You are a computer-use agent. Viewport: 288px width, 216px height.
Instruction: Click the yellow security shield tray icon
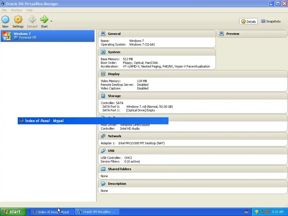[257, 212]
